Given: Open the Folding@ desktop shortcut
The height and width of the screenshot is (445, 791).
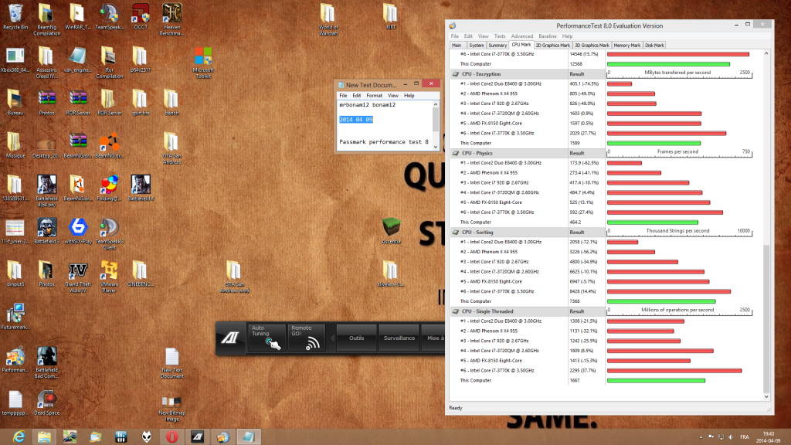Looking at the screenshot, I should 110,189.
